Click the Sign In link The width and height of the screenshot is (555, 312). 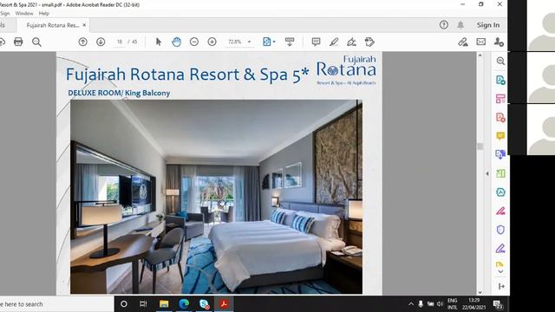(x=488, y=25)
